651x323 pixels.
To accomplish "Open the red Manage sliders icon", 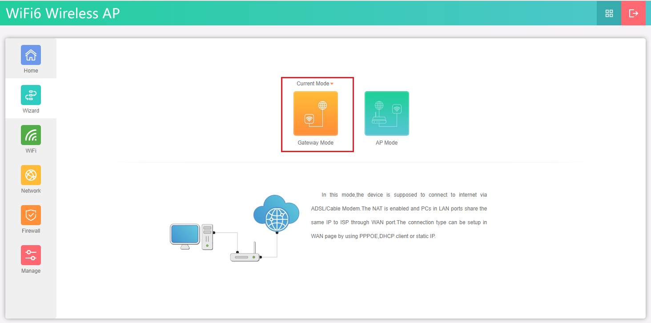I will pos(31,255).
